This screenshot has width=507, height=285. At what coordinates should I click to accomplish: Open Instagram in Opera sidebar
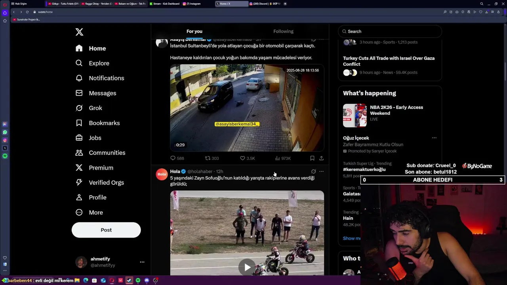[x=5, y=140]
